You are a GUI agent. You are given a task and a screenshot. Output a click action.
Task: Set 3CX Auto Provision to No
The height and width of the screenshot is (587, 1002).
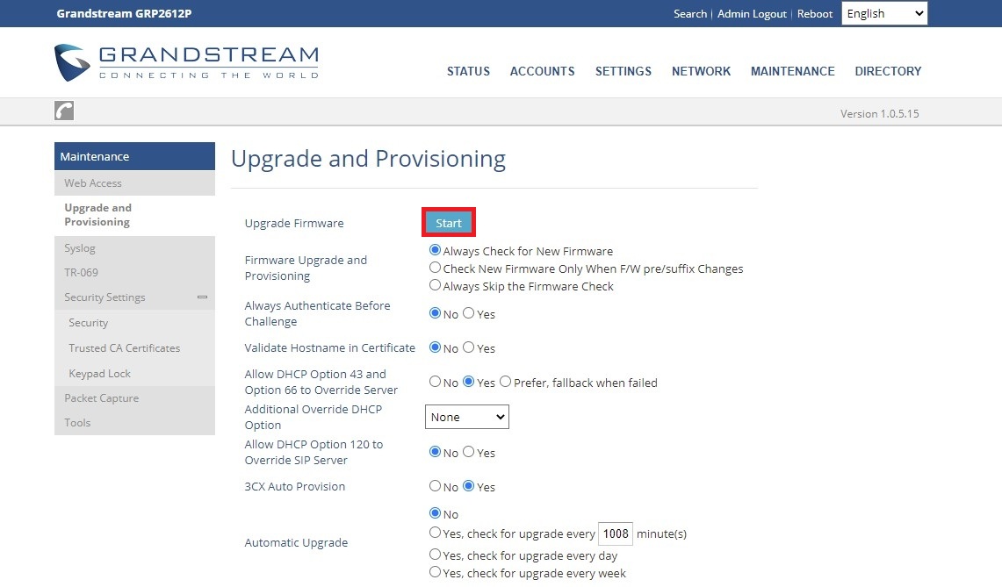pyautogui.click(x=435, y=486)
